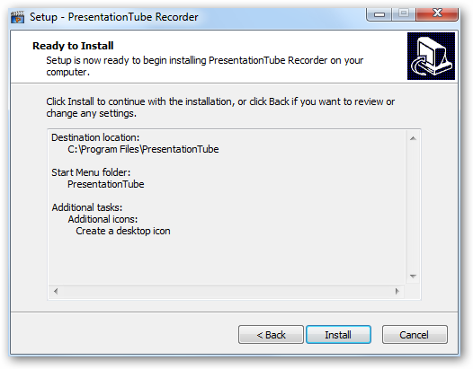Viewport: 473px width, 369px height.
Task: Click the horizontal scroll right arrow
Action: click(x=397, y=291)
